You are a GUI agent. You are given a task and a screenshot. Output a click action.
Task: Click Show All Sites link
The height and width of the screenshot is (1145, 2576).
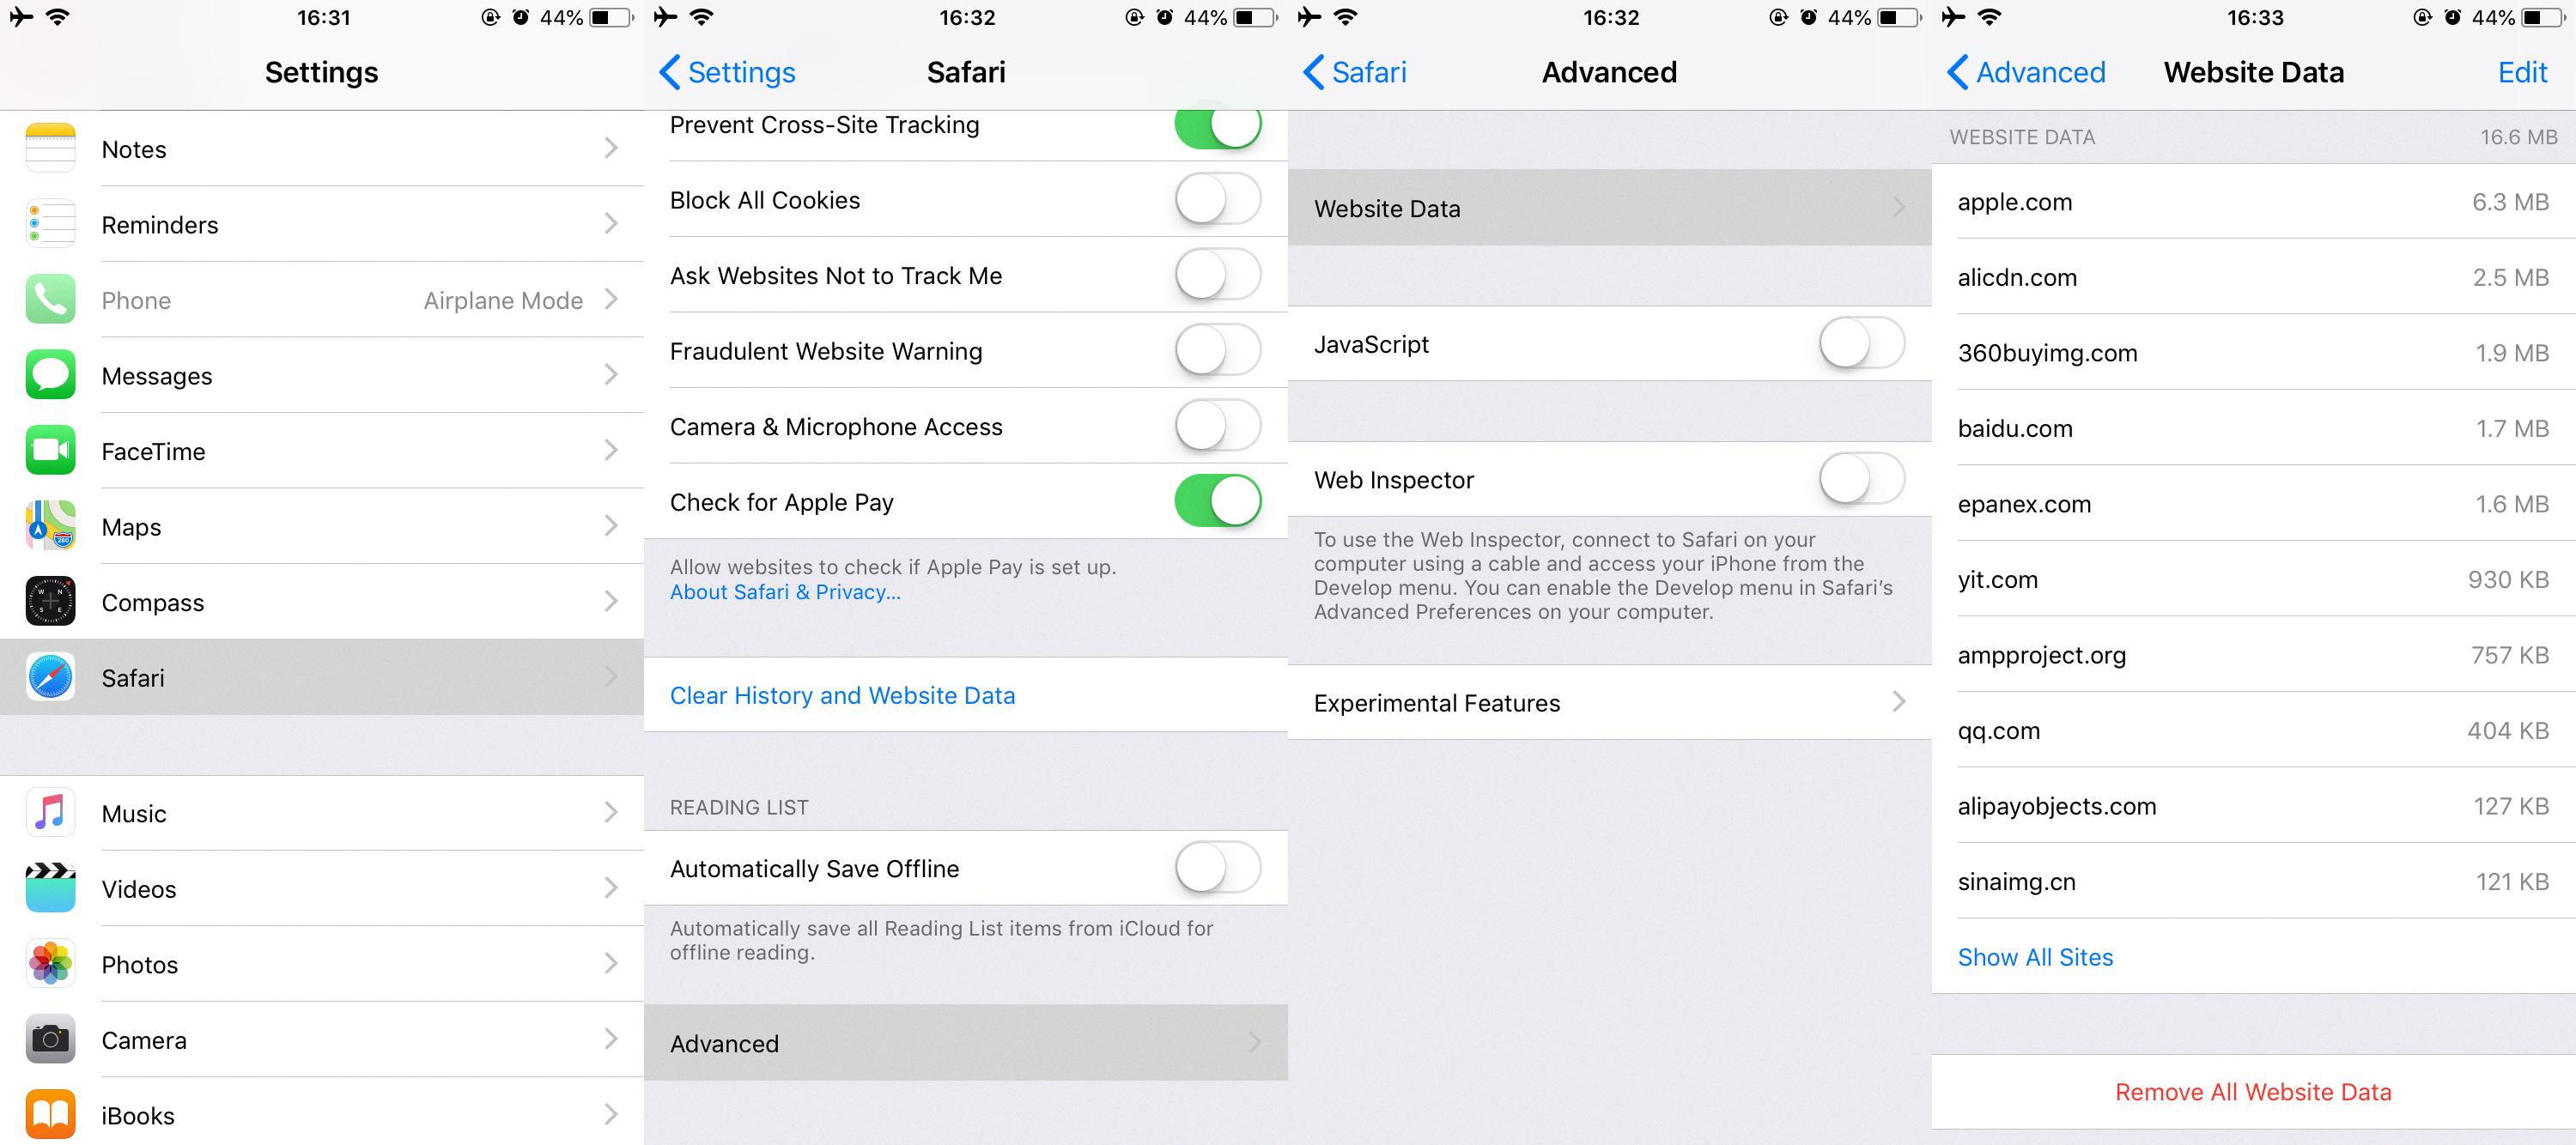click(2034, 956)
